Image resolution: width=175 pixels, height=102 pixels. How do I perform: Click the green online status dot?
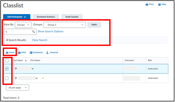[x=43, y=78]
